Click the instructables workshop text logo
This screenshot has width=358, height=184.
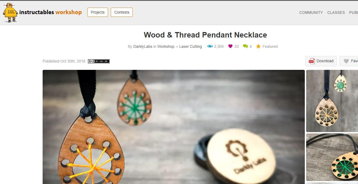50,12
